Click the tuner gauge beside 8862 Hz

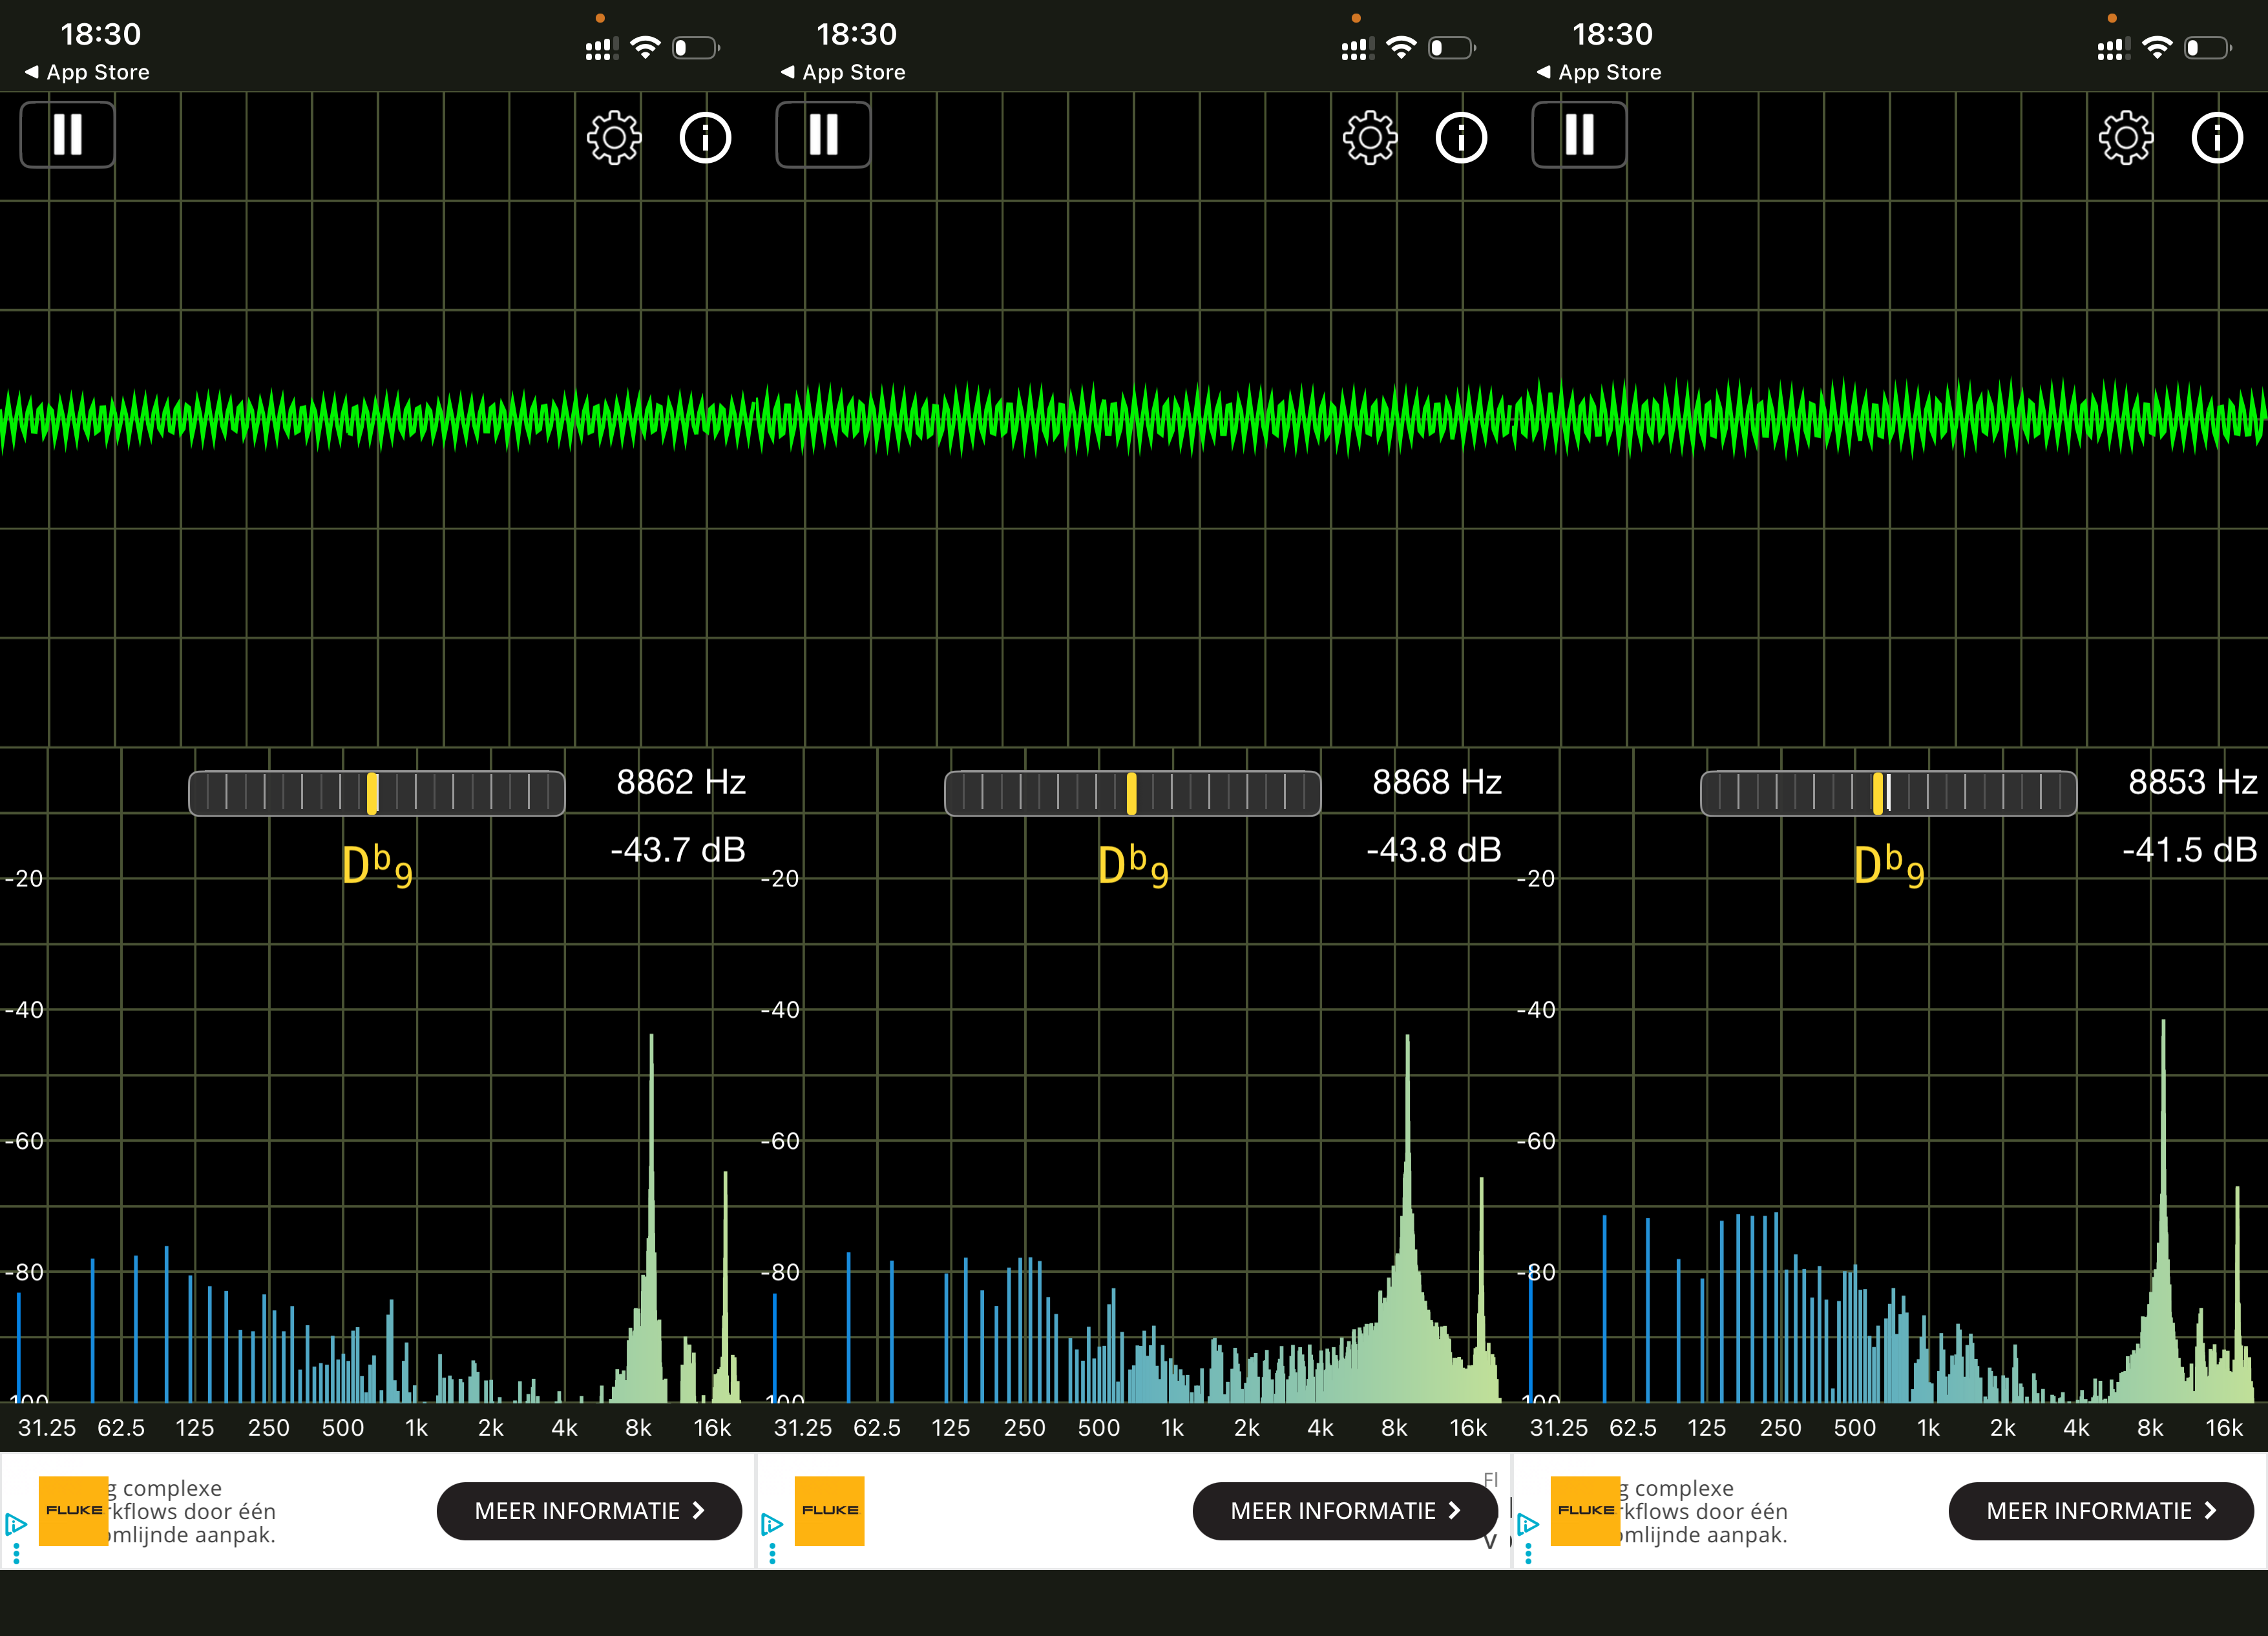(x=377, y=793)
